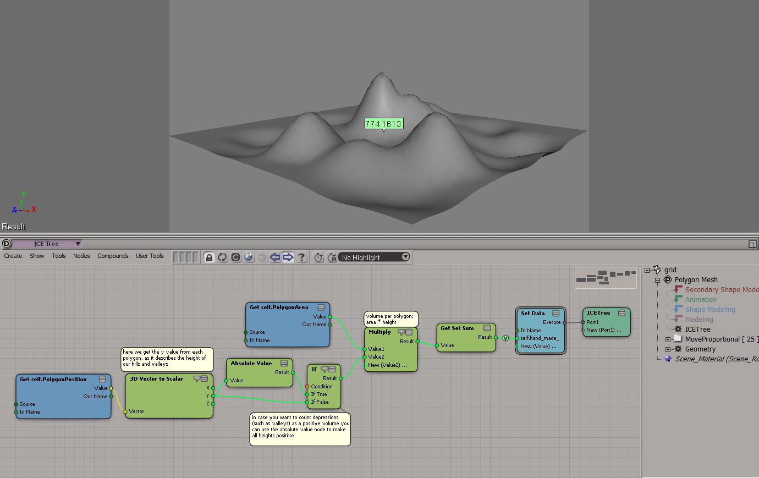Click the blue right arrow icon
This screenshot has width=759, height=478.
[x=288, y=257]
